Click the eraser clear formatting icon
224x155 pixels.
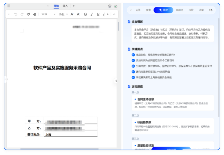[x=35, y=14]
